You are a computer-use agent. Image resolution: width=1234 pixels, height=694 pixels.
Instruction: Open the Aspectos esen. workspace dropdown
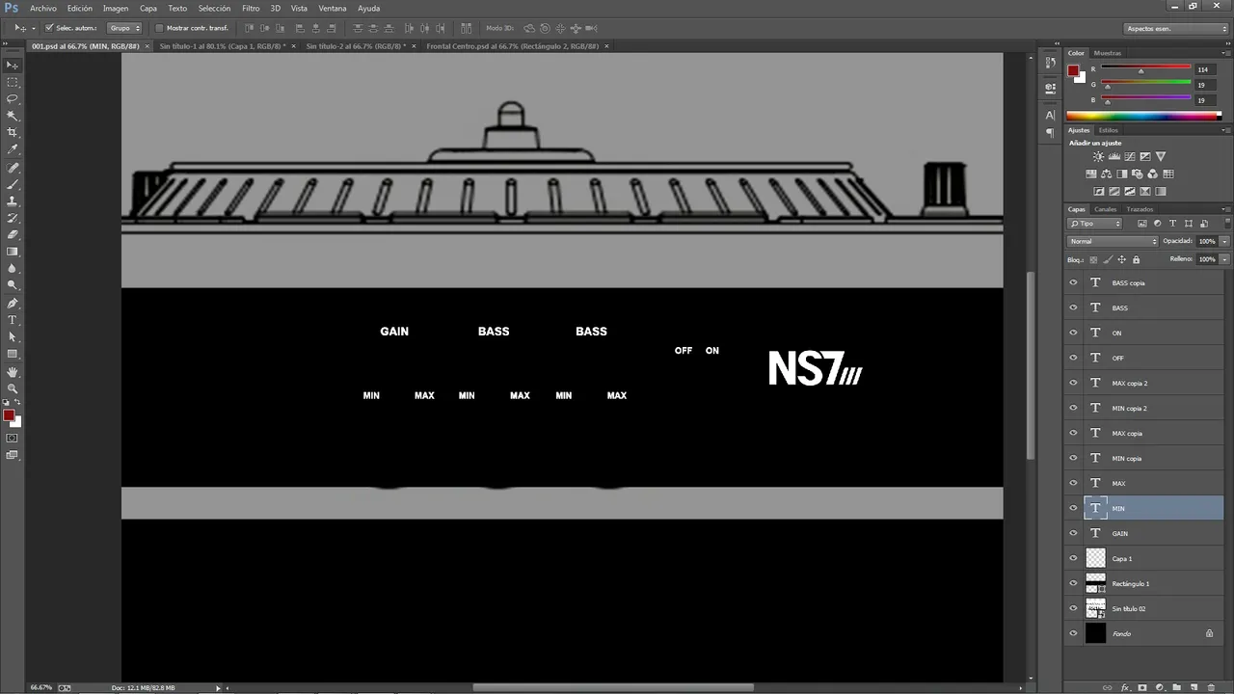(x=1176, y=28)
